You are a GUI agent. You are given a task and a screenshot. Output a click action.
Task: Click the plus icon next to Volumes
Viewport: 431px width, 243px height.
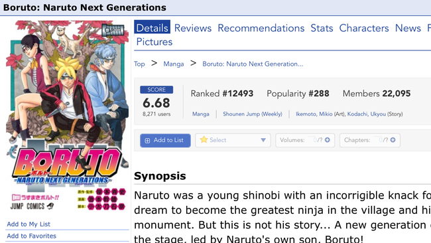[x=327, y=140]
